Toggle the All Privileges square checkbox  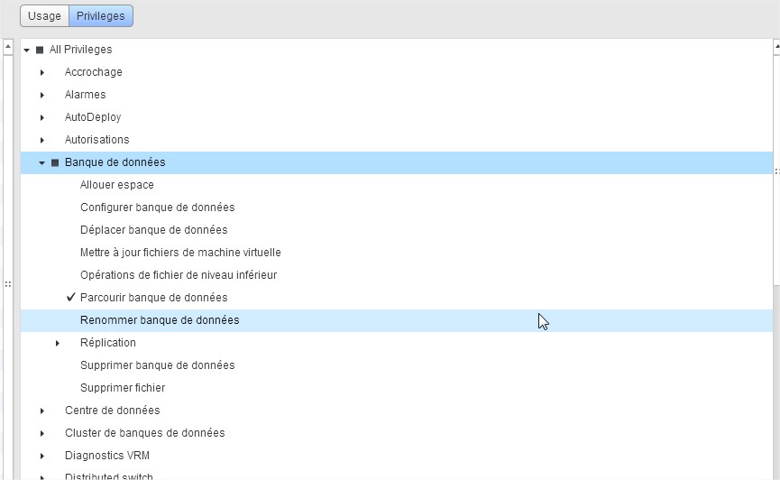(x=40, y=50)
